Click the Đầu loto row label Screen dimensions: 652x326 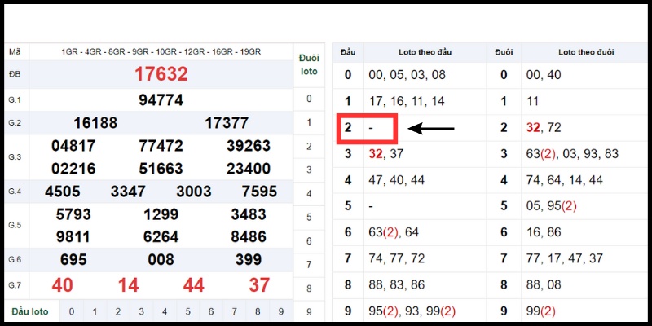point(31,311)
